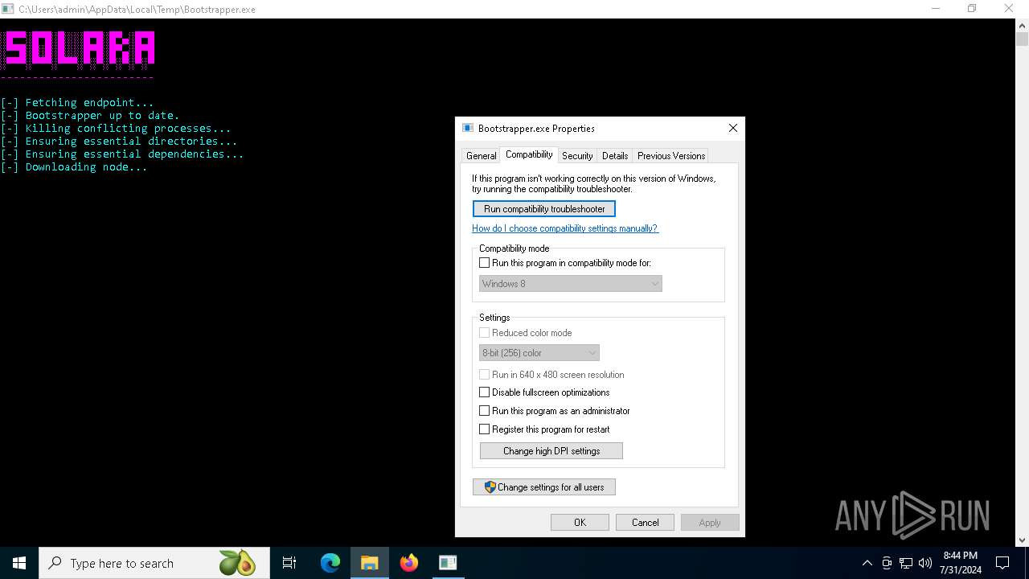Click the console vertical scrollbar thumb
The height and width of the screenshot is (579, 1029).
click(1022, 39)
